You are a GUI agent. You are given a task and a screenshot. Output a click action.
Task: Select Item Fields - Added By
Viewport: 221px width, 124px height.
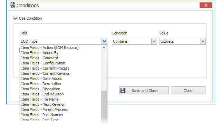point(61,53)
